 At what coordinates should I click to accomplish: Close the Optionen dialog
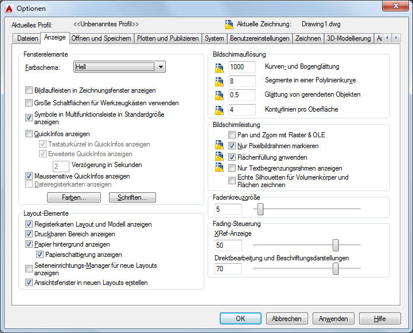click(x=395, y=6)
